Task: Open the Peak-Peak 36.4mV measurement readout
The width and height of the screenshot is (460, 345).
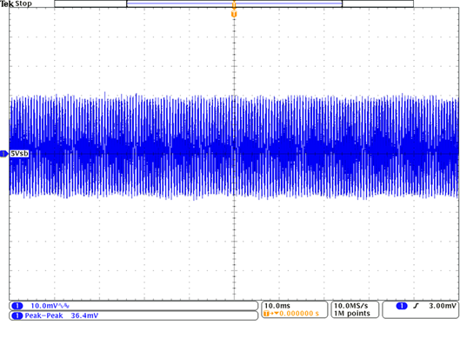Action: pos(62,315)
